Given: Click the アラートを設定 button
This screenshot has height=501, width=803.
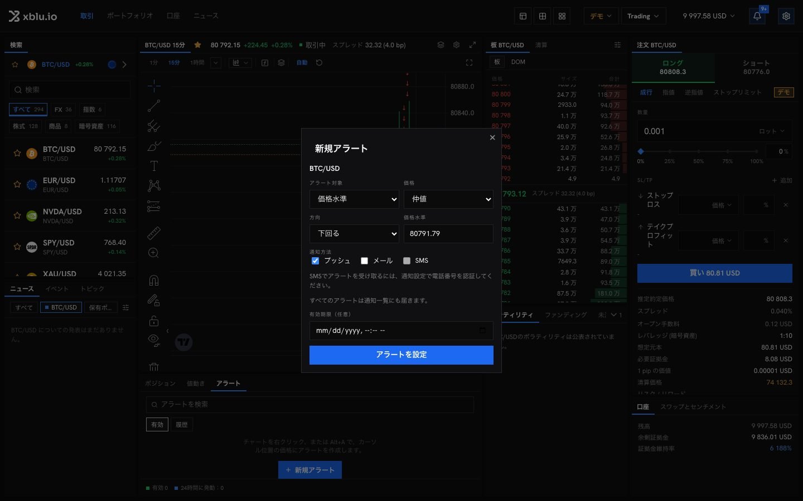Looking at the screenshot, I should pyautogui.click(x=401, y=355).
